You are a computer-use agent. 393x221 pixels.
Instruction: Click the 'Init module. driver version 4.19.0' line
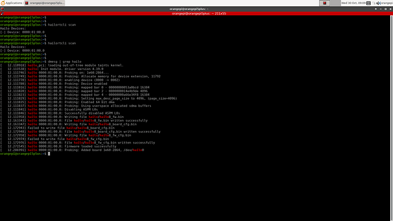tap(52, 69)
